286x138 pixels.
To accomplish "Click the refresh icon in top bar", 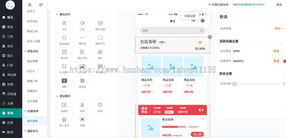I will click(x=41, y=5).
